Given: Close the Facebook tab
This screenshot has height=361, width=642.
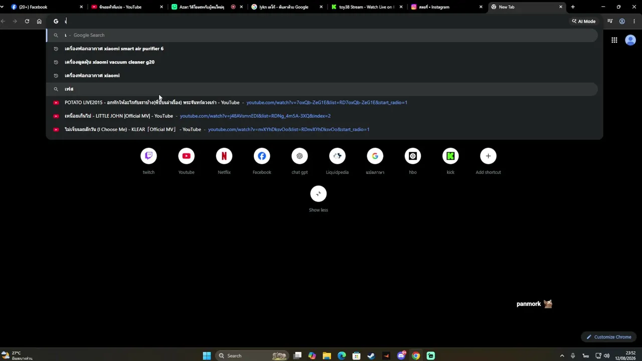Looking at the screenshot, I should tap(81, 7).
